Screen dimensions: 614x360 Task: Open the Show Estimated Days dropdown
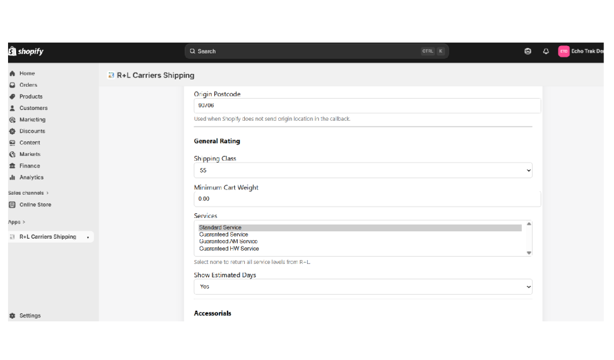click(363, 287)
